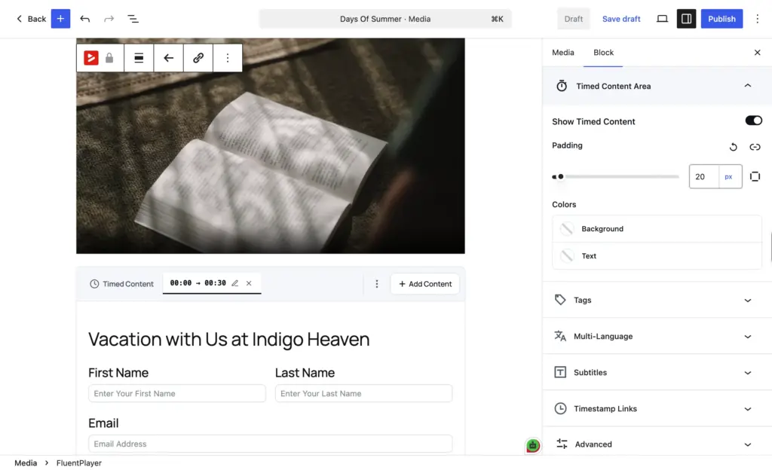Click Save draft
The width and height of the screenshot is (772, 470).
click(621, 19)
